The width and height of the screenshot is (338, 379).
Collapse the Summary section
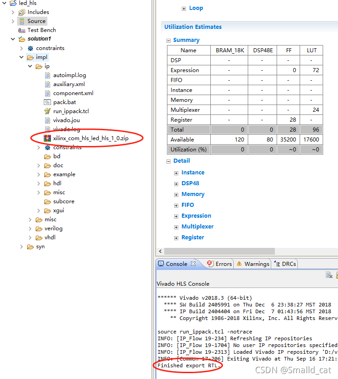pos(168,41)
